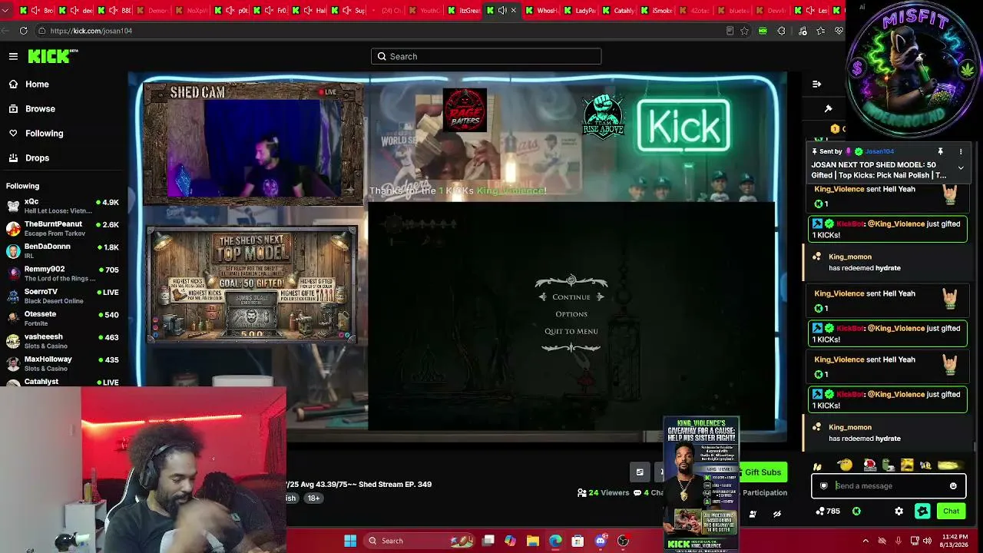The image size is (983, 553).
Task: Switch to the YouthC browser tab
Action: (x=425, y=11)
